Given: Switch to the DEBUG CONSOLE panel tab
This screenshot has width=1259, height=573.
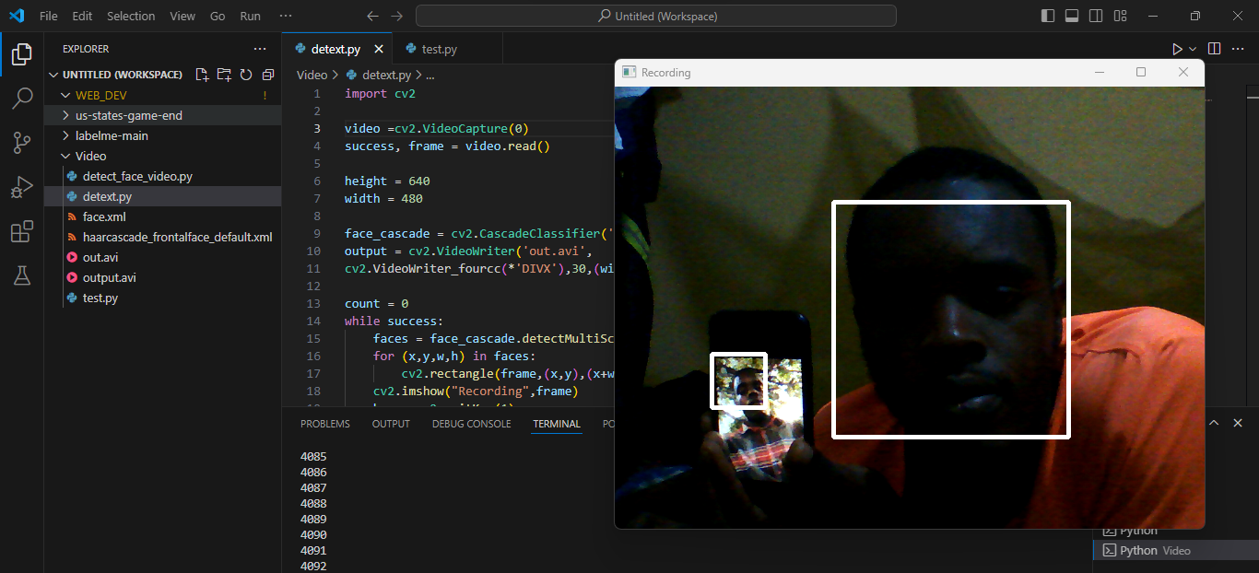Looking at the screenshot, I should tap(471, 424).
